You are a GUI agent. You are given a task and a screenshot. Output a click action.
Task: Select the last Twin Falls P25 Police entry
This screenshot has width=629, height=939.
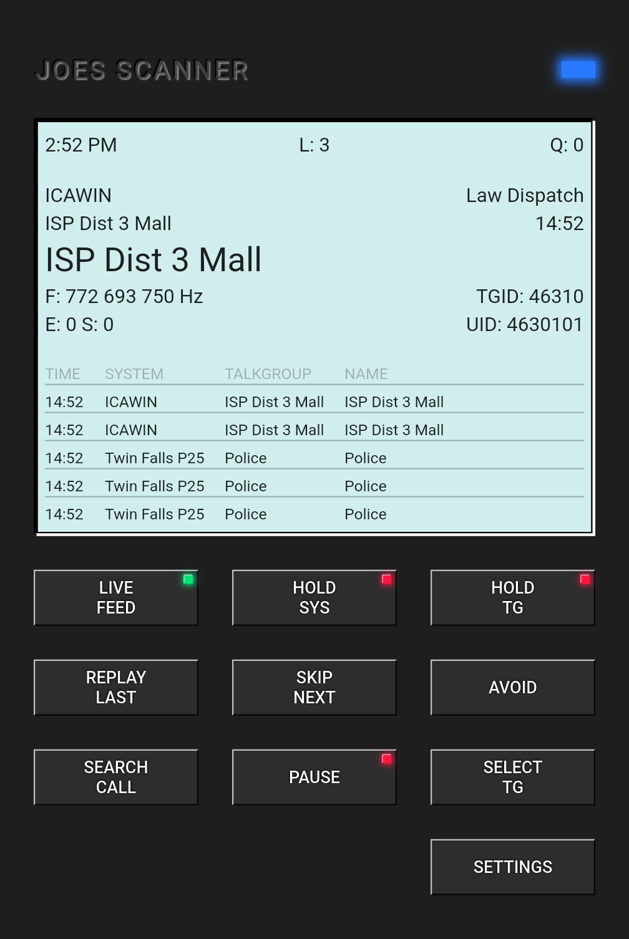[250, 514]
